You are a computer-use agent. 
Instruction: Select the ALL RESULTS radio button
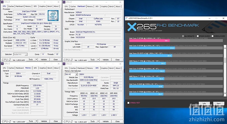(x=183, y=36)
